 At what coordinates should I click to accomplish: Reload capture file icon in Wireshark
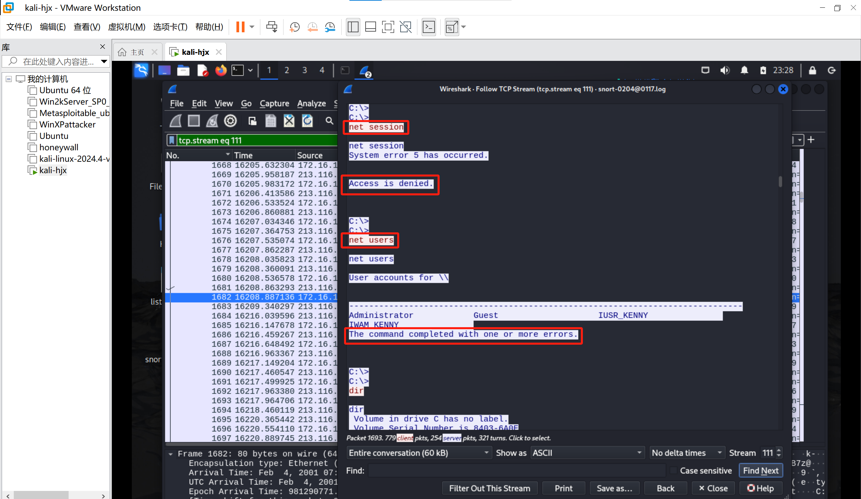[x=307, y=121]
